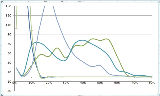
Task: Click the horizontal axis label 80%
Action: [x=152, y=83]
